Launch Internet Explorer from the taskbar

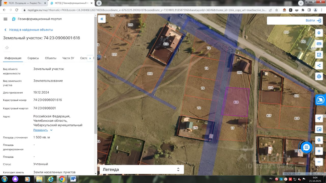(51, 179)
